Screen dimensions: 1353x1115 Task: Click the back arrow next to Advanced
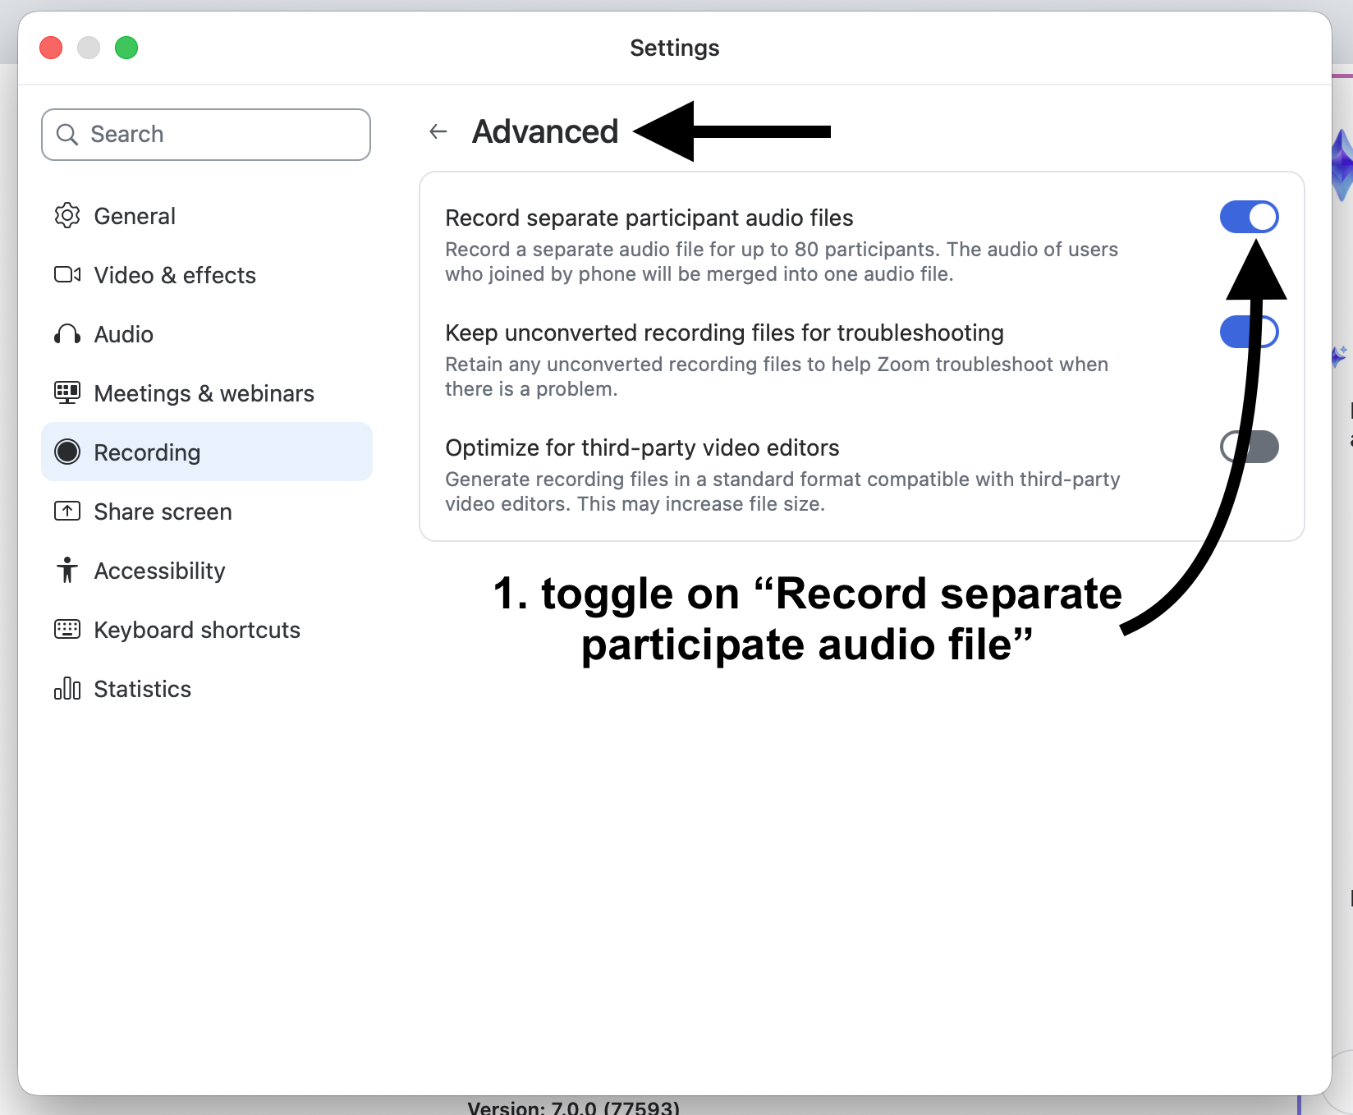point(438,131)
